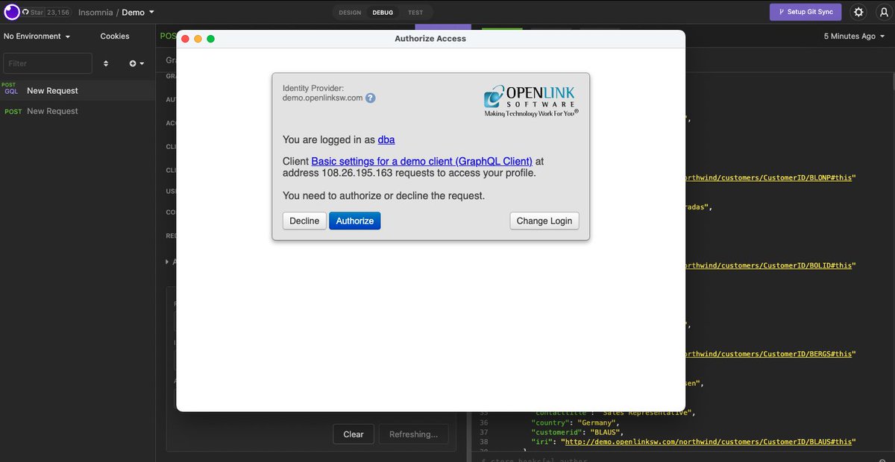Expand the Demo project dropdown
The height and width of the screenshot is (462, 895).
(x=138, y=12)
